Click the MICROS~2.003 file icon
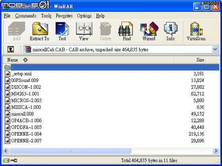 7,101
